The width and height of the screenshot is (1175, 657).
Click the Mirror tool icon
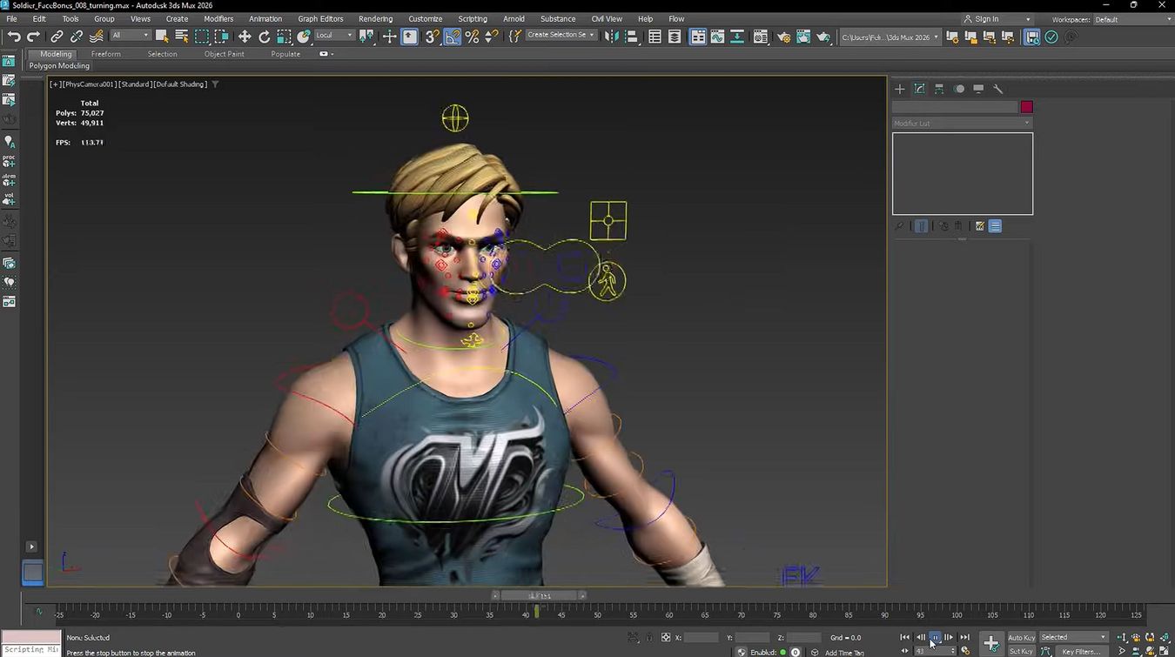[x=612, y=37]
